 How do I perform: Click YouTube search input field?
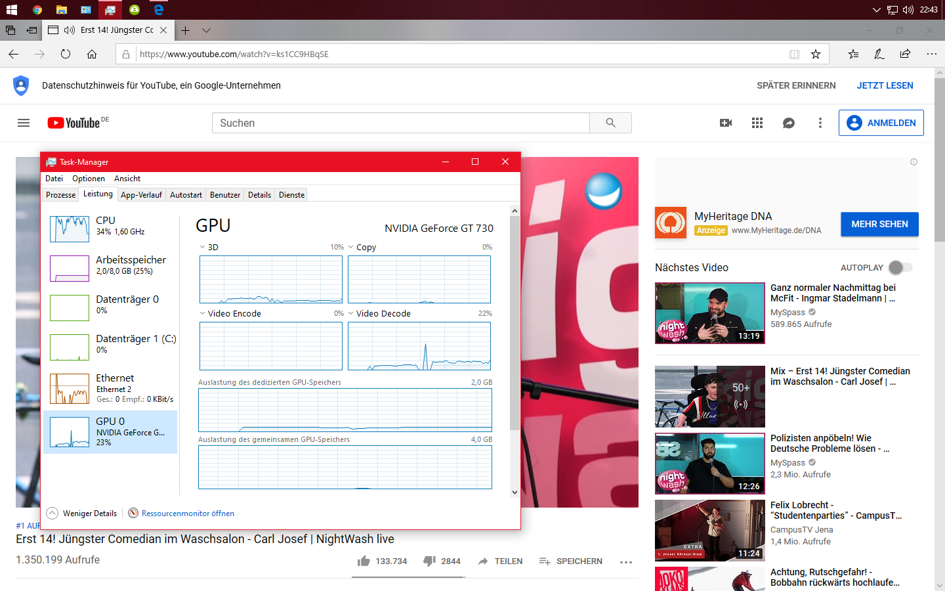tap(401, 123)
